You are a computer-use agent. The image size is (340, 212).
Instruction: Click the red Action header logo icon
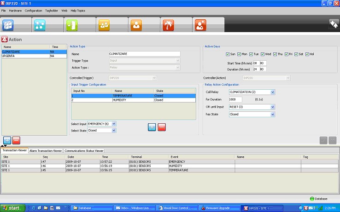pyautogui.click(x=4, y=40)
